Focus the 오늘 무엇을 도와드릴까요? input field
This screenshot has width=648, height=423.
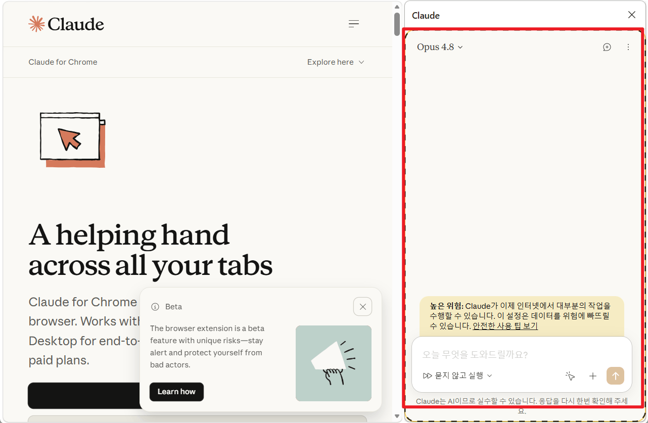click(522, 355)
